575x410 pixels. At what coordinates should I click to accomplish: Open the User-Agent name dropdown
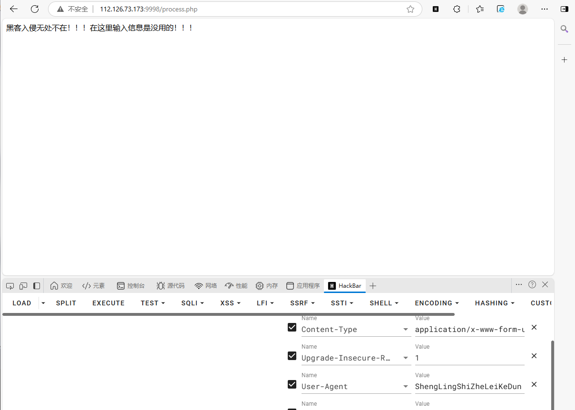tap(406, 387)
